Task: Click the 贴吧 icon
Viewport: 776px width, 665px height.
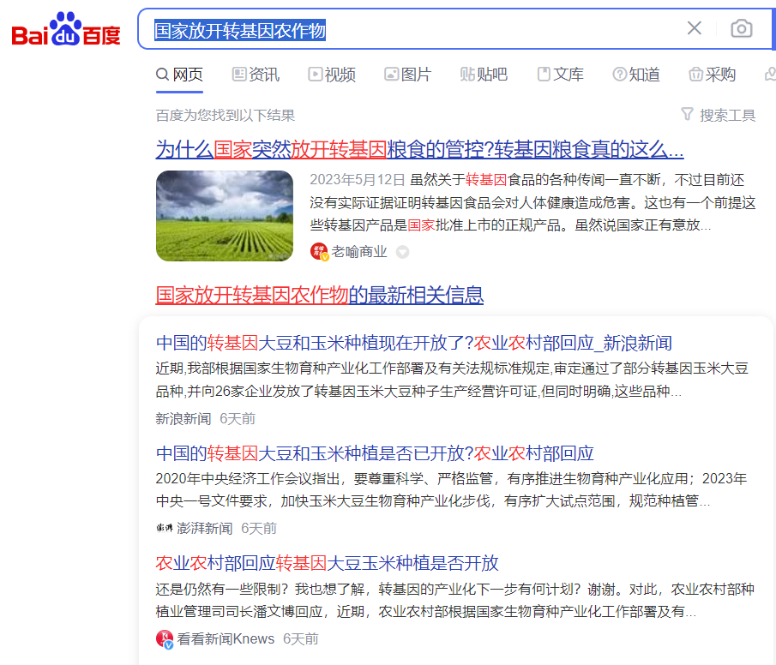Action: click(467, 75)
